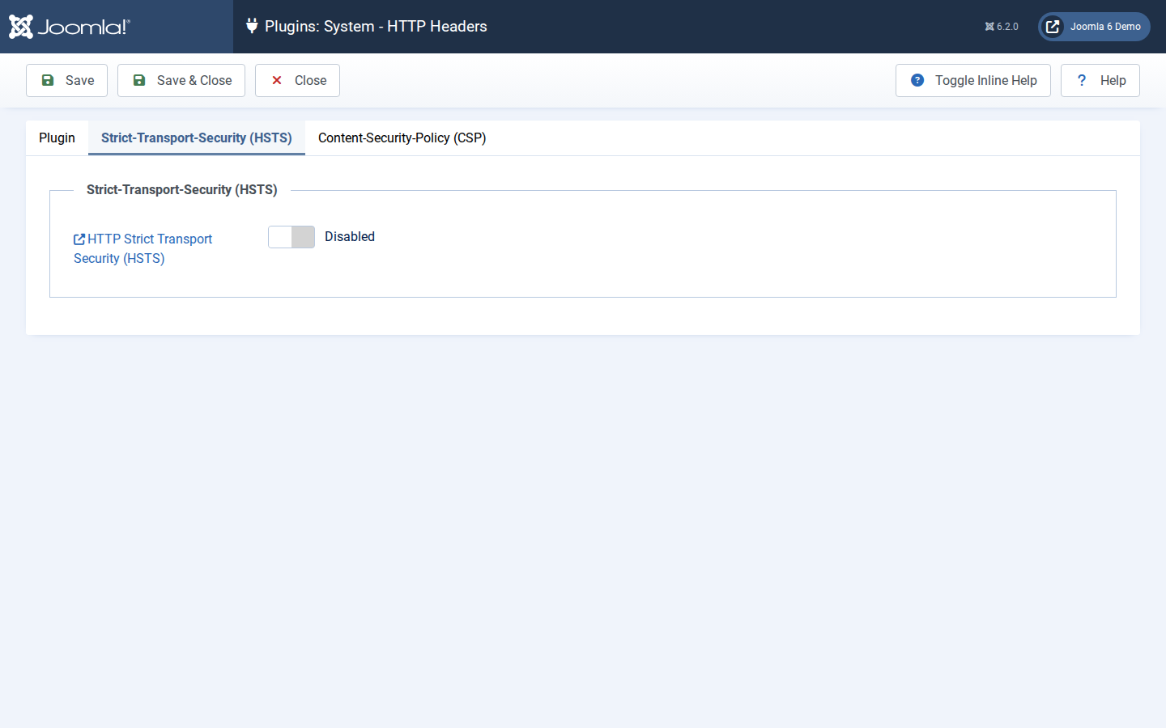1166x728 pixels.
Task: Click Joomla version icon 6.2.0
Action: click(x=989, y=27)
